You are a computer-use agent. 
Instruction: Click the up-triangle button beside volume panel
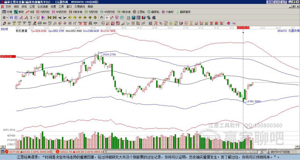pos(3,147)
